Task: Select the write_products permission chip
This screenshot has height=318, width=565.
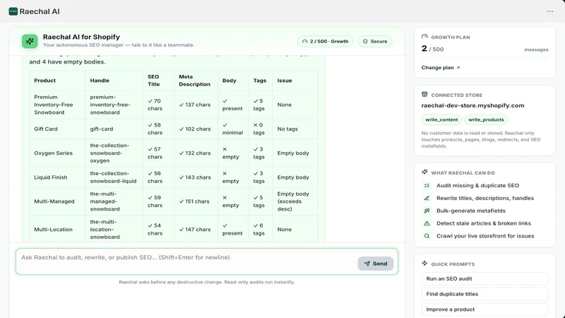Action: click(486, 119)
